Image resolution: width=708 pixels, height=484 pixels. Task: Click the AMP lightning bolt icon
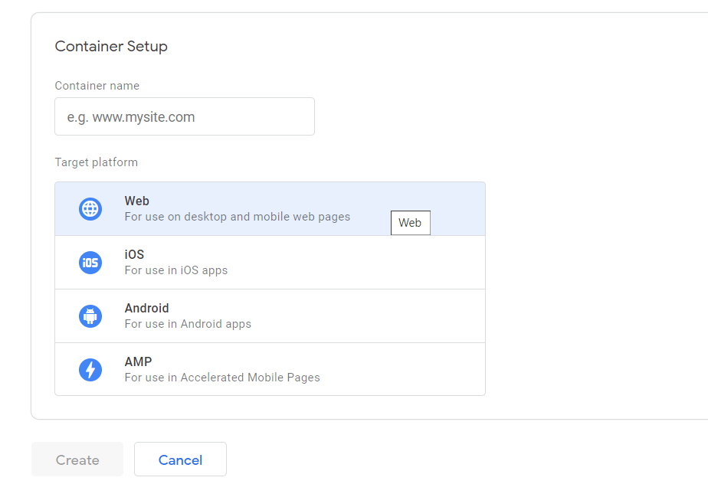pos(90,370)
